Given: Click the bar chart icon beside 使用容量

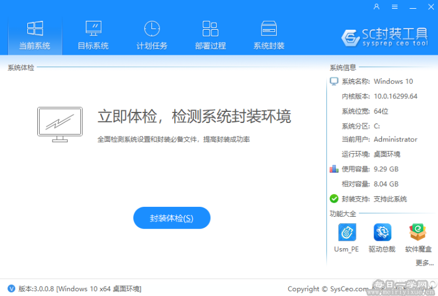Looking at the screenshot, I should click(334, 169).
